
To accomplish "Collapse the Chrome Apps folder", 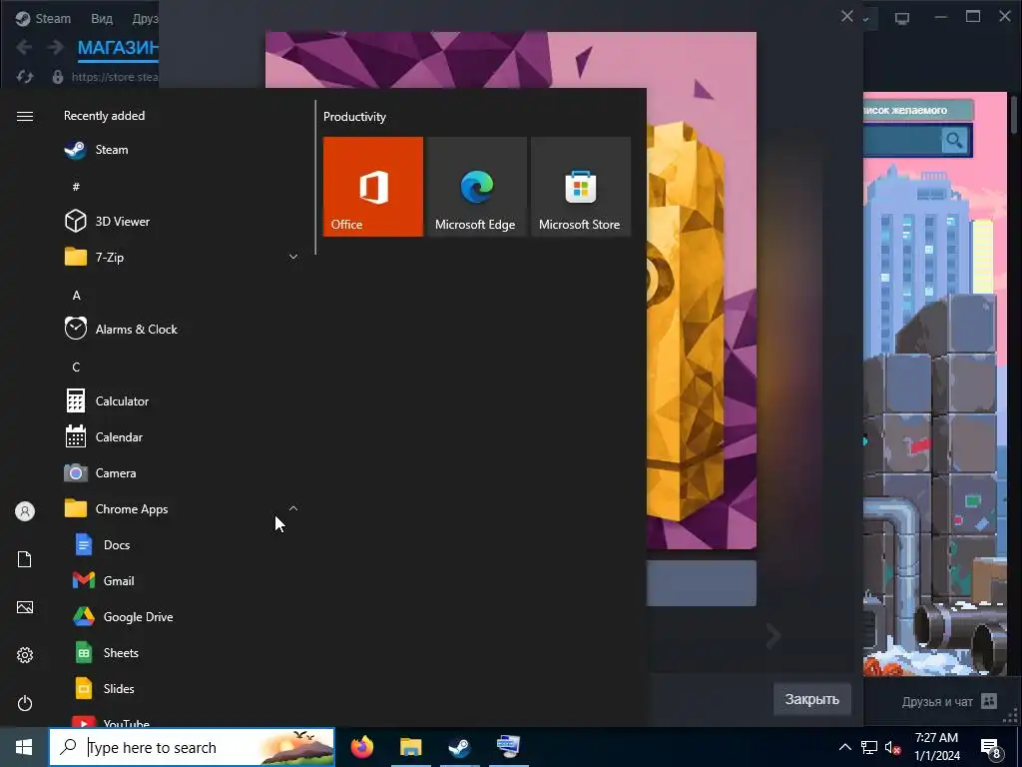I will 293,508.
